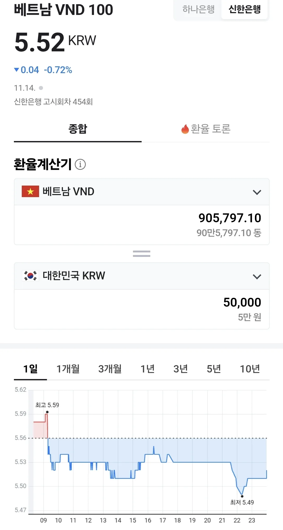Open the 환율계산기 info icon

(x=80, y=164)
